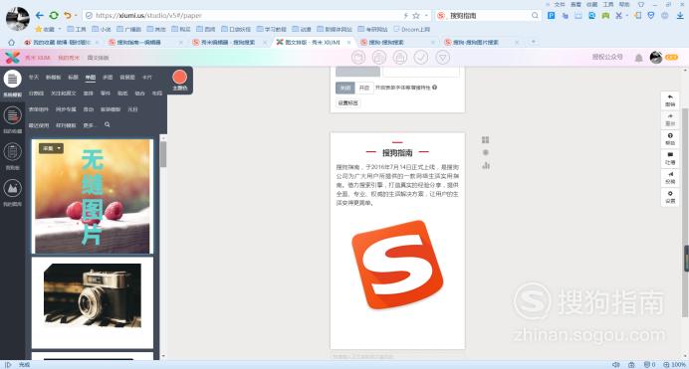Select the 背景图 template category tab

pos(127,78)
